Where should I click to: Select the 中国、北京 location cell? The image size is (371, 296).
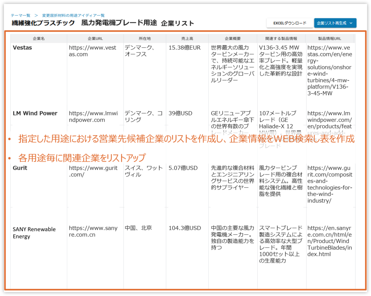point(138,228)
